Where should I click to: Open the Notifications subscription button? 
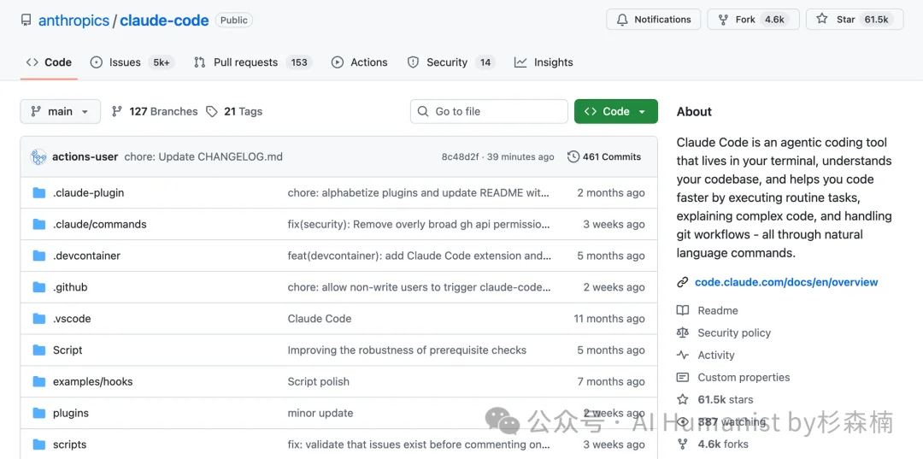[x=654, y=20]
